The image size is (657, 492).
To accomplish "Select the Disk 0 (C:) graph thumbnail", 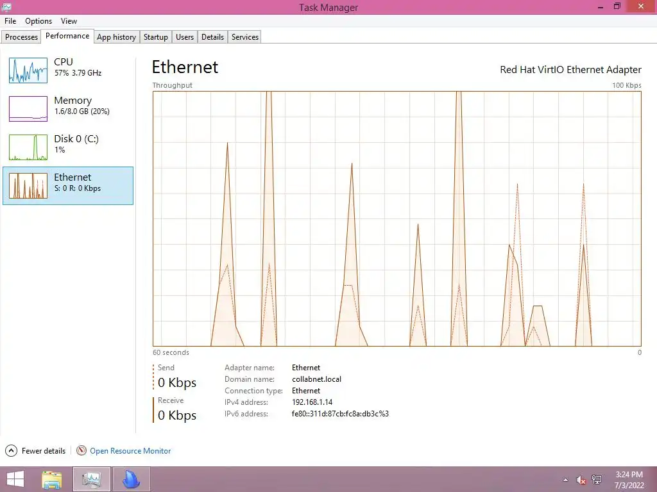I will point(28,147).
